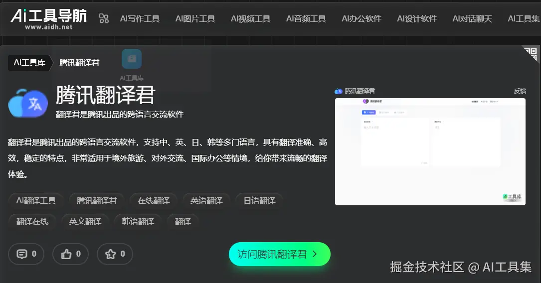Open the AI写作工具 menu
Screen dimensions: 541x283
click(140, 18)
